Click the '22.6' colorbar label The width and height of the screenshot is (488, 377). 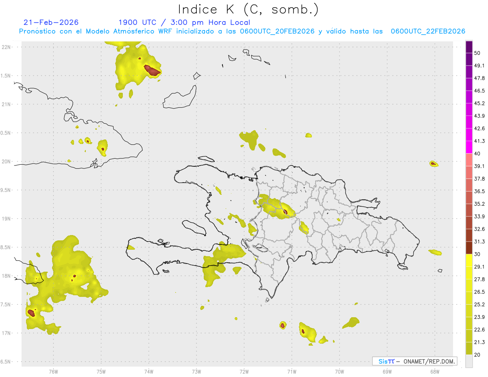(x=479, y=330)
